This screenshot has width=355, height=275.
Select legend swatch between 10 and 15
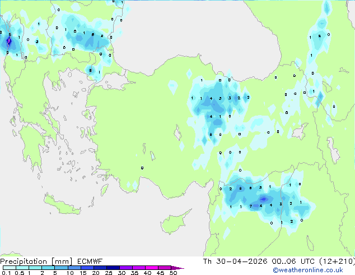(x=75, y=268)
